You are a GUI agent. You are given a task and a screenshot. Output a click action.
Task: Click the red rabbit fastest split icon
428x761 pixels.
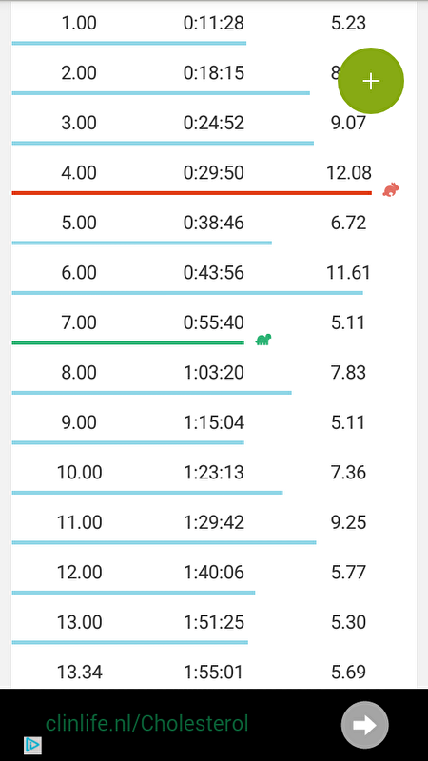[391, 189]
